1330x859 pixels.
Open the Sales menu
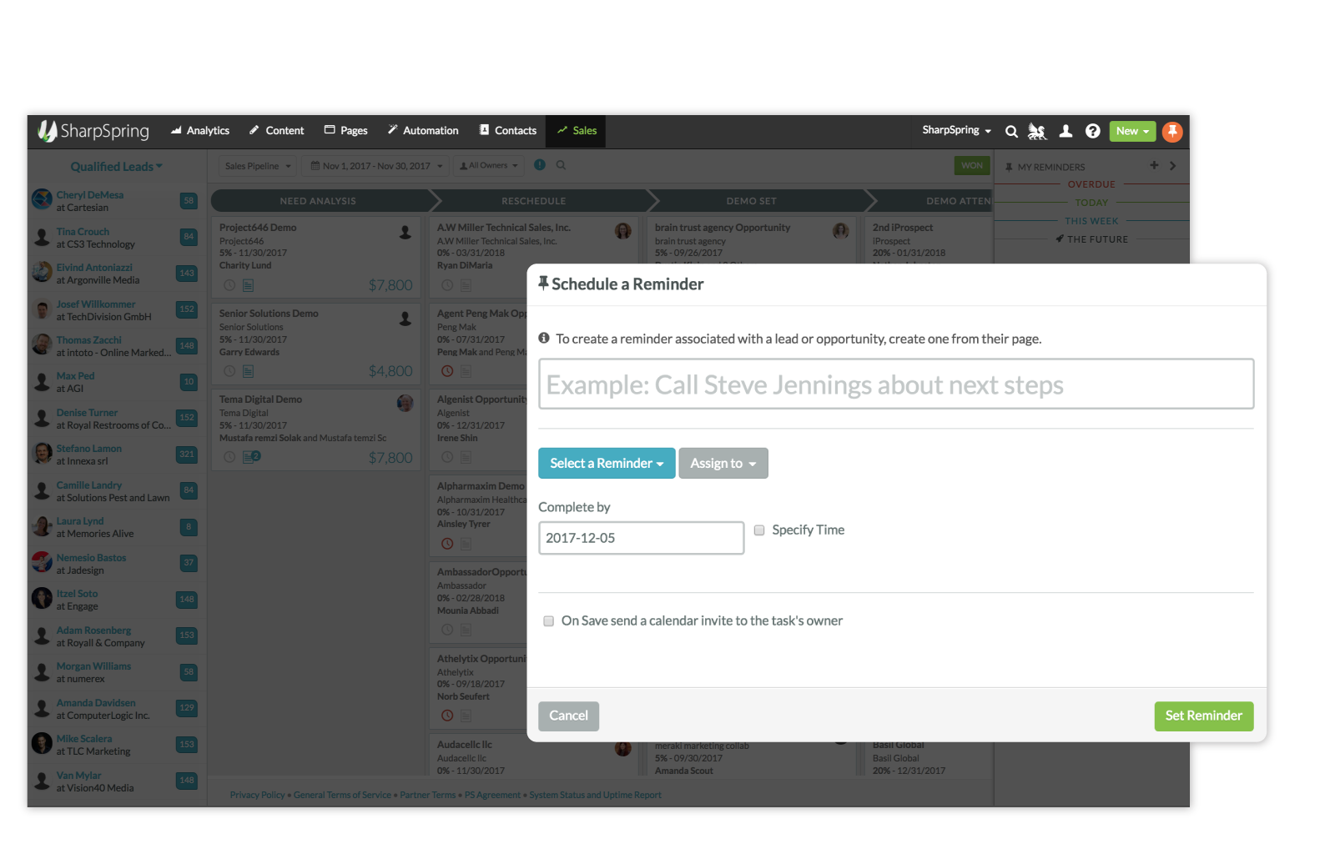tap(577, 131)
